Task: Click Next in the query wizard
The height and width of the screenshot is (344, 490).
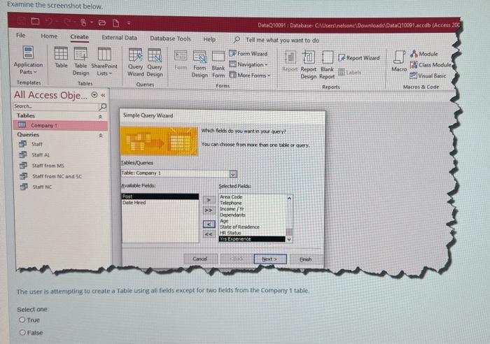Action: click(x=270, y=259)
